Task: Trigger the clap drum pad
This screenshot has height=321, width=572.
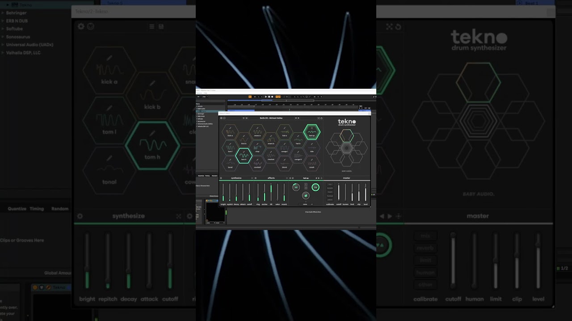Action: coord(257,148)
